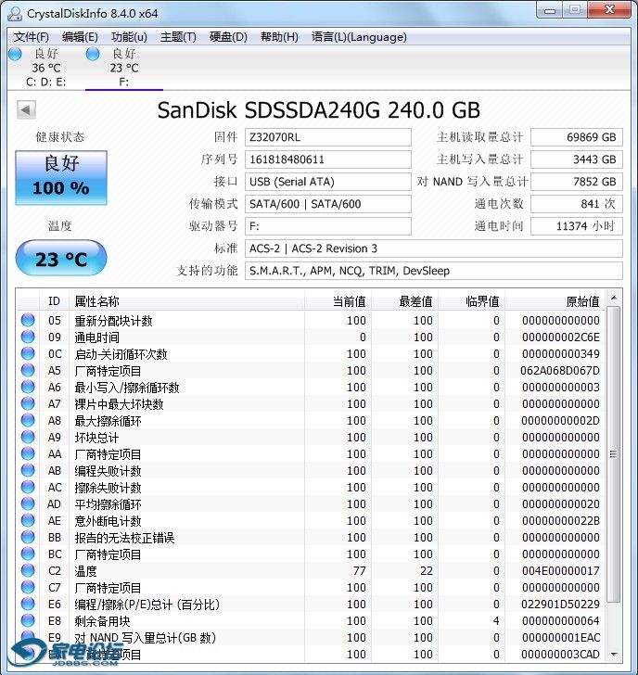This screenshot has width=638, height=675.
Task: Click the 属性名称 column header
Action: 186,301
